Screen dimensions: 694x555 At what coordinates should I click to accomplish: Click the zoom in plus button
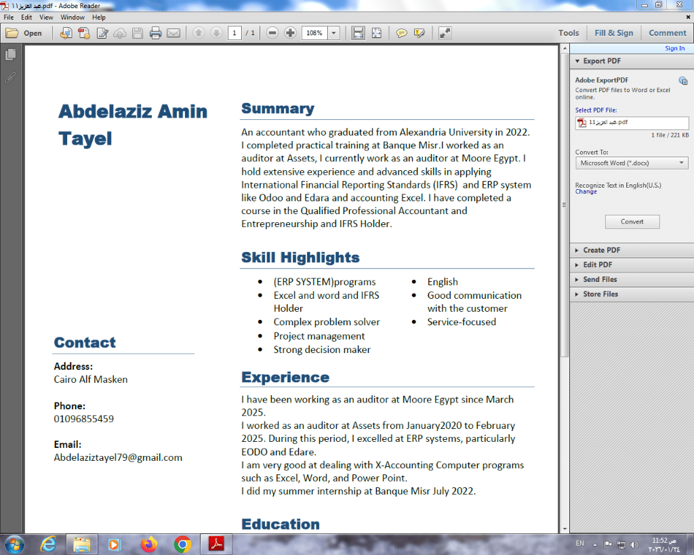[290, 33]
